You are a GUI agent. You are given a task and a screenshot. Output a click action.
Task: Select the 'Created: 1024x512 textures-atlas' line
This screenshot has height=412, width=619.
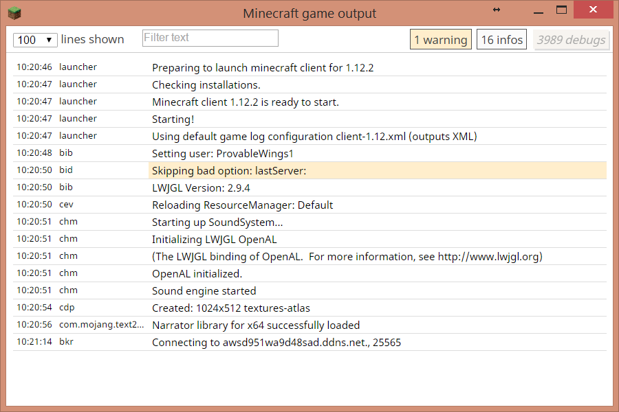click(x=232, y=308)
